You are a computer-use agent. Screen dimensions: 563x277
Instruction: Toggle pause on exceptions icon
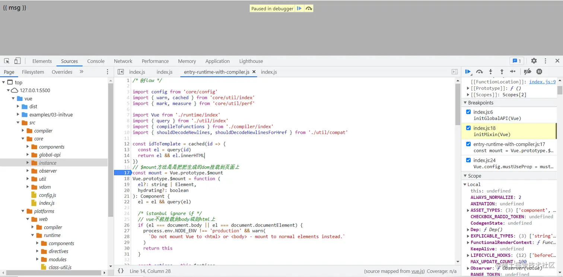point(539,72)
